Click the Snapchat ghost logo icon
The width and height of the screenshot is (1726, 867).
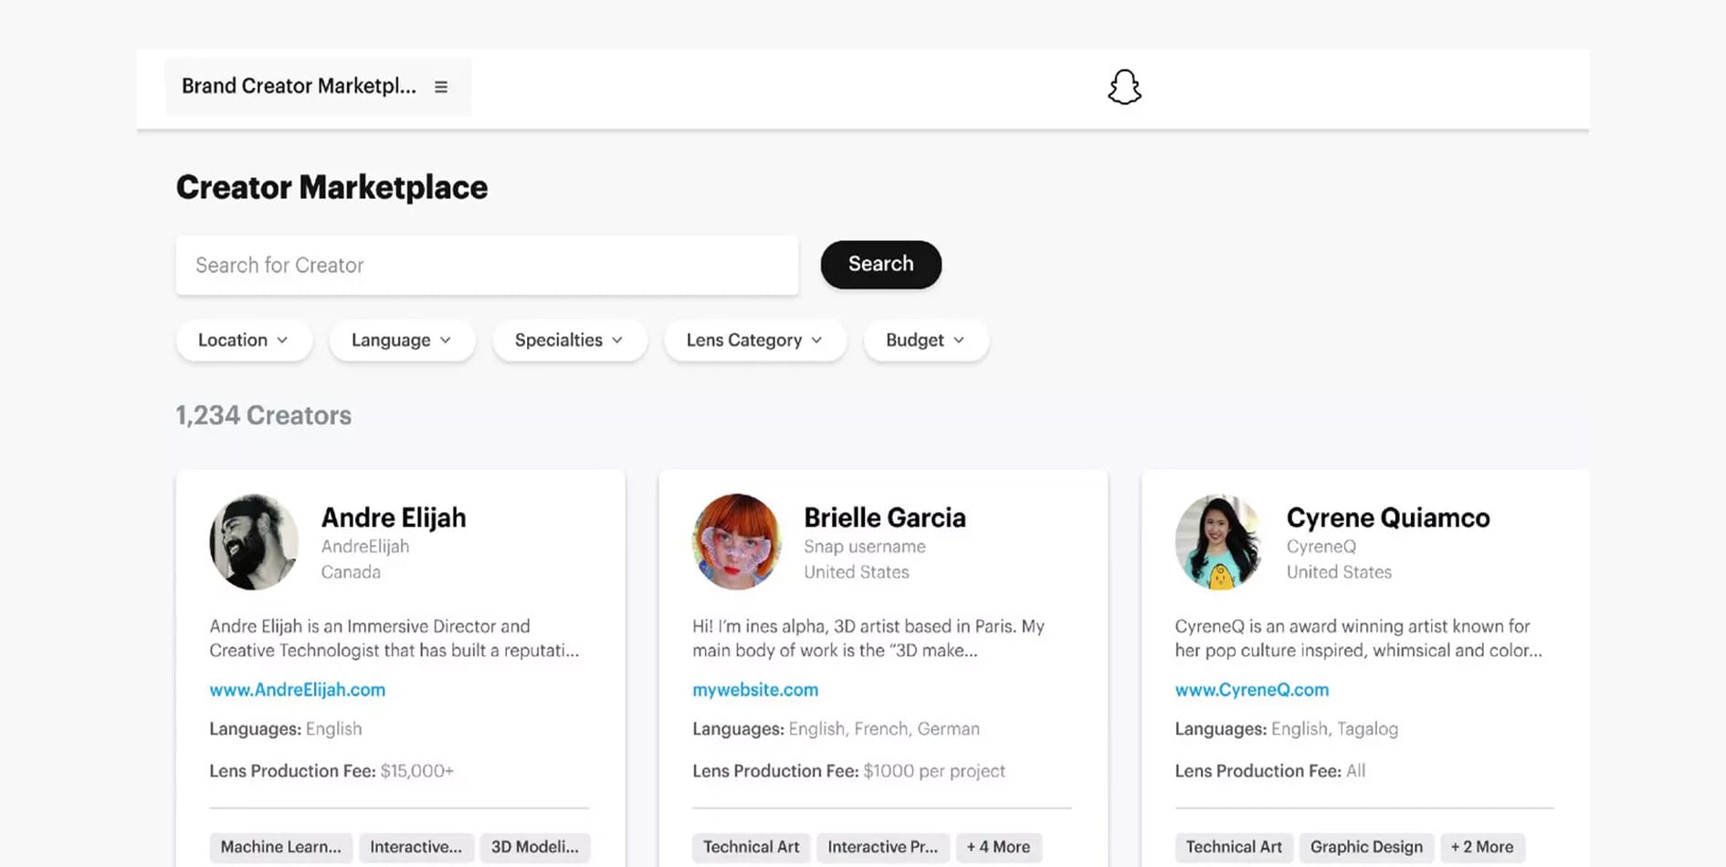[x=1124, y=88]
